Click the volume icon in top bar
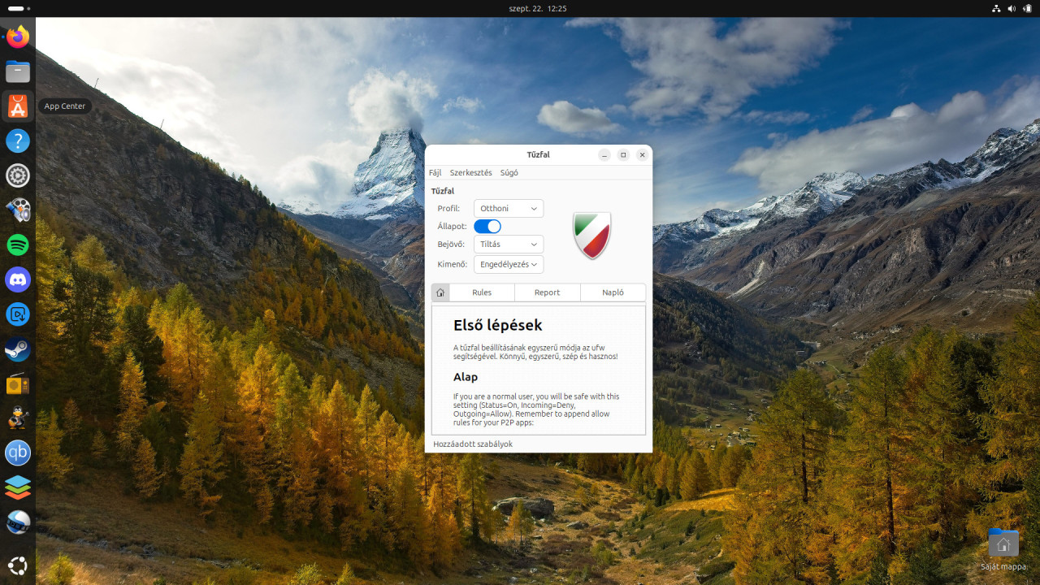 coord(1012,8)
